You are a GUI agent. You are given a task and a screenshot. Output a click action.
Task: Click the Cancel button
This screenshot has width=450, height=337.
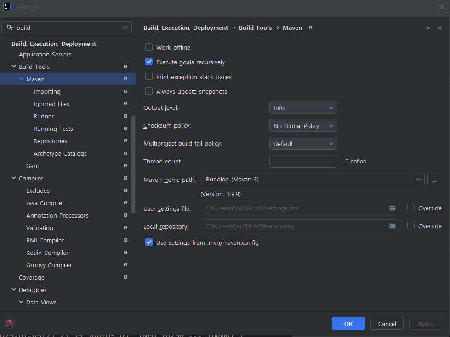[x=387, y=324]
